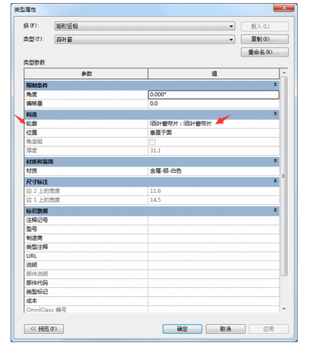Click the 注释记号 value cell

click(213, 220)
